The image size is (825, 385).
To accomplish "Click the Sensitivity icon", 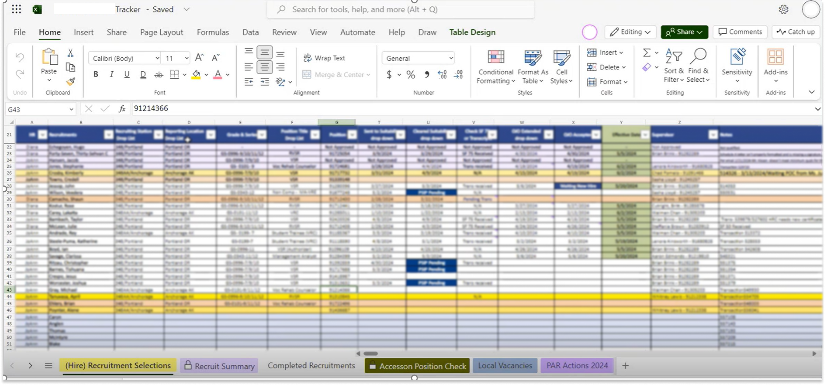I will 737,57.
